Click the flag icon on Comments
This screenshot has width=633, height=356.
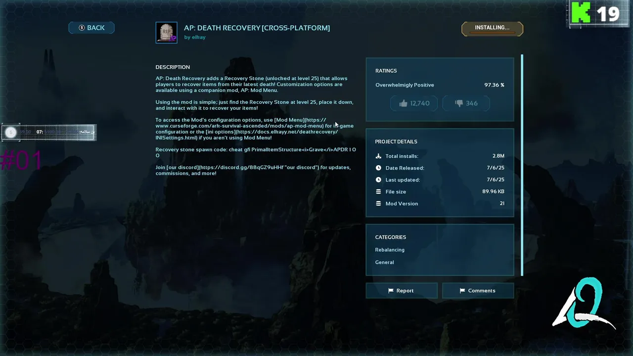coord(462,291)
